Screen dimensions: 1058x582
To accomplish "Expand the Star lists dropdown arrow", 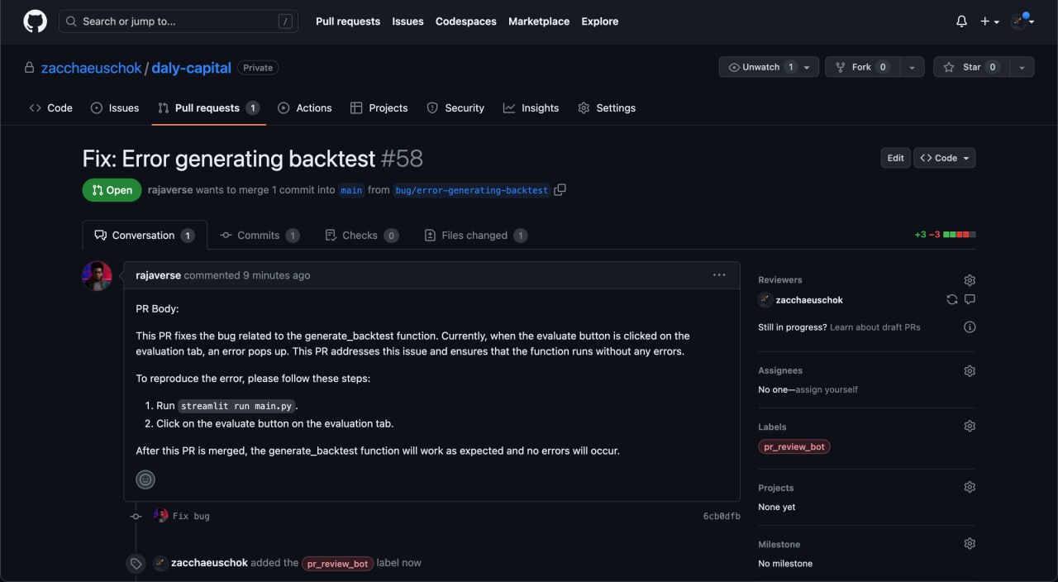I will (x=1022, y=67).
